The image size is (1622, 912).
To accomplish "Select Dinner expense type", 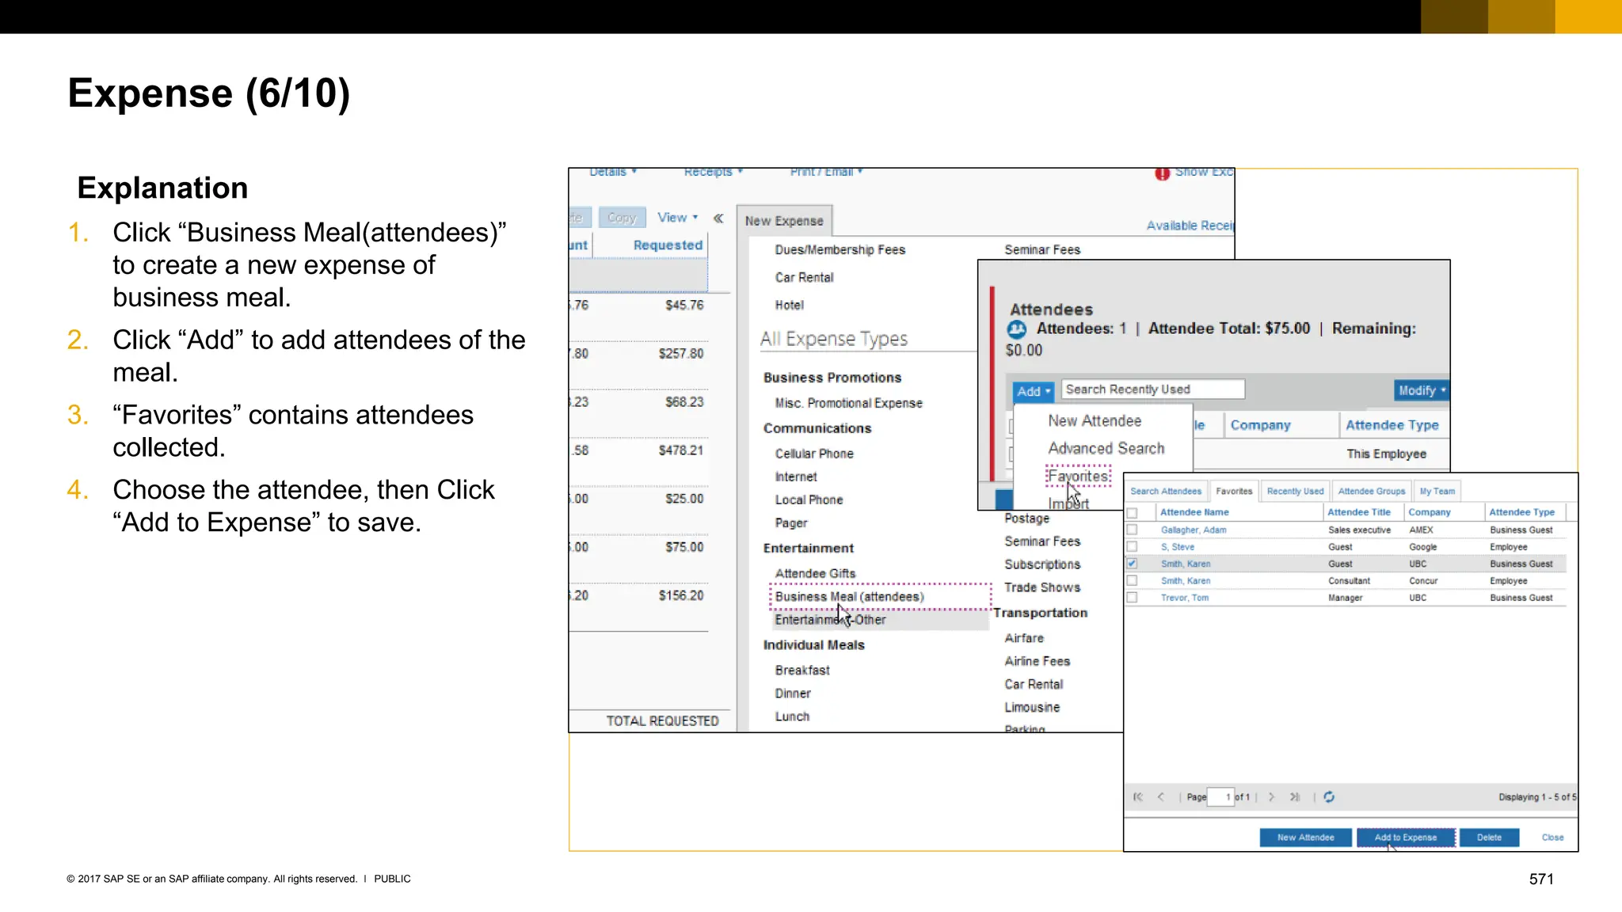I will tap(793, 693).
